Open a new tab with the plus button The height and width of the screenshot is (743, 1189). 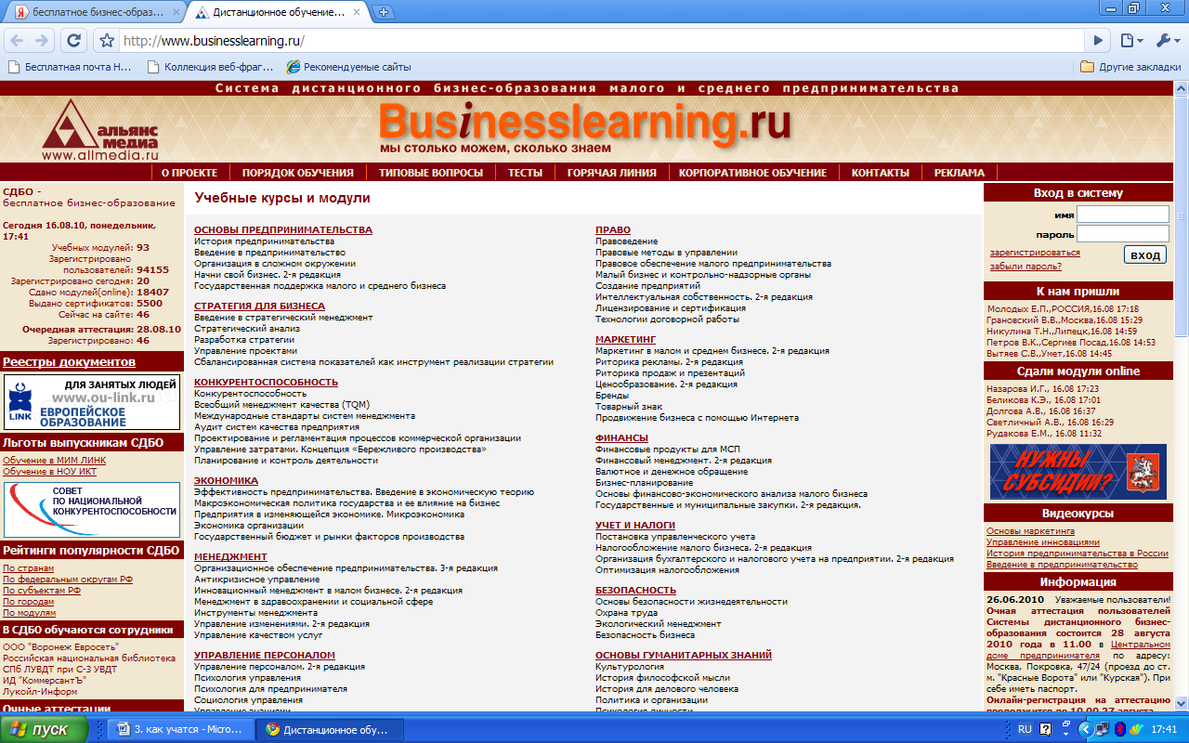[384, 12]
